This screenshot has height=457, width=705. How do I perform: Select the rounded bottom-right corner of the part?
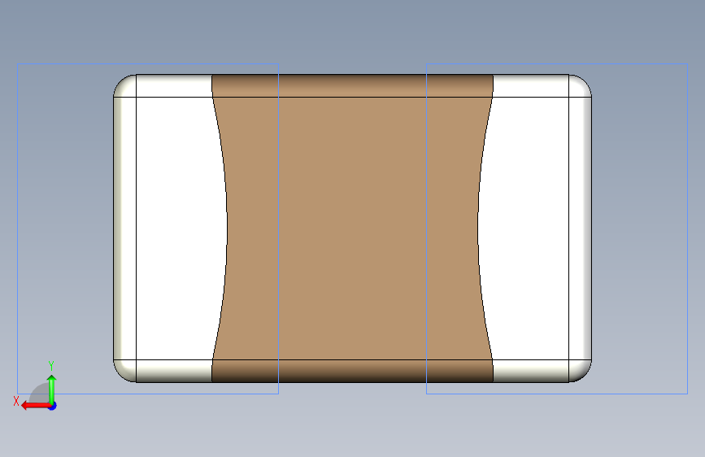[x=580, y=371]
